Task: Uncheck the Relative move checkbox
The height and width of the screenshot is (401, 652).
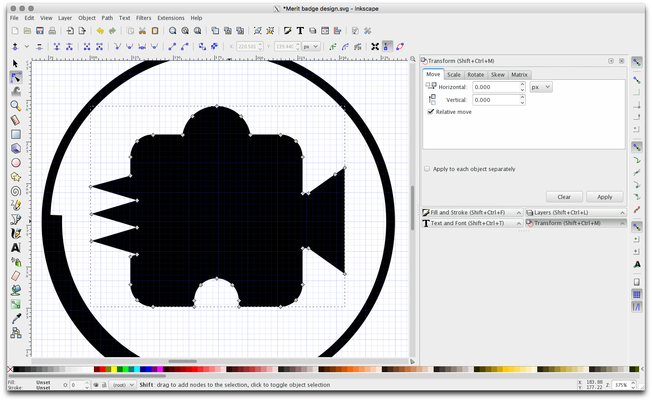Action: 431,112
